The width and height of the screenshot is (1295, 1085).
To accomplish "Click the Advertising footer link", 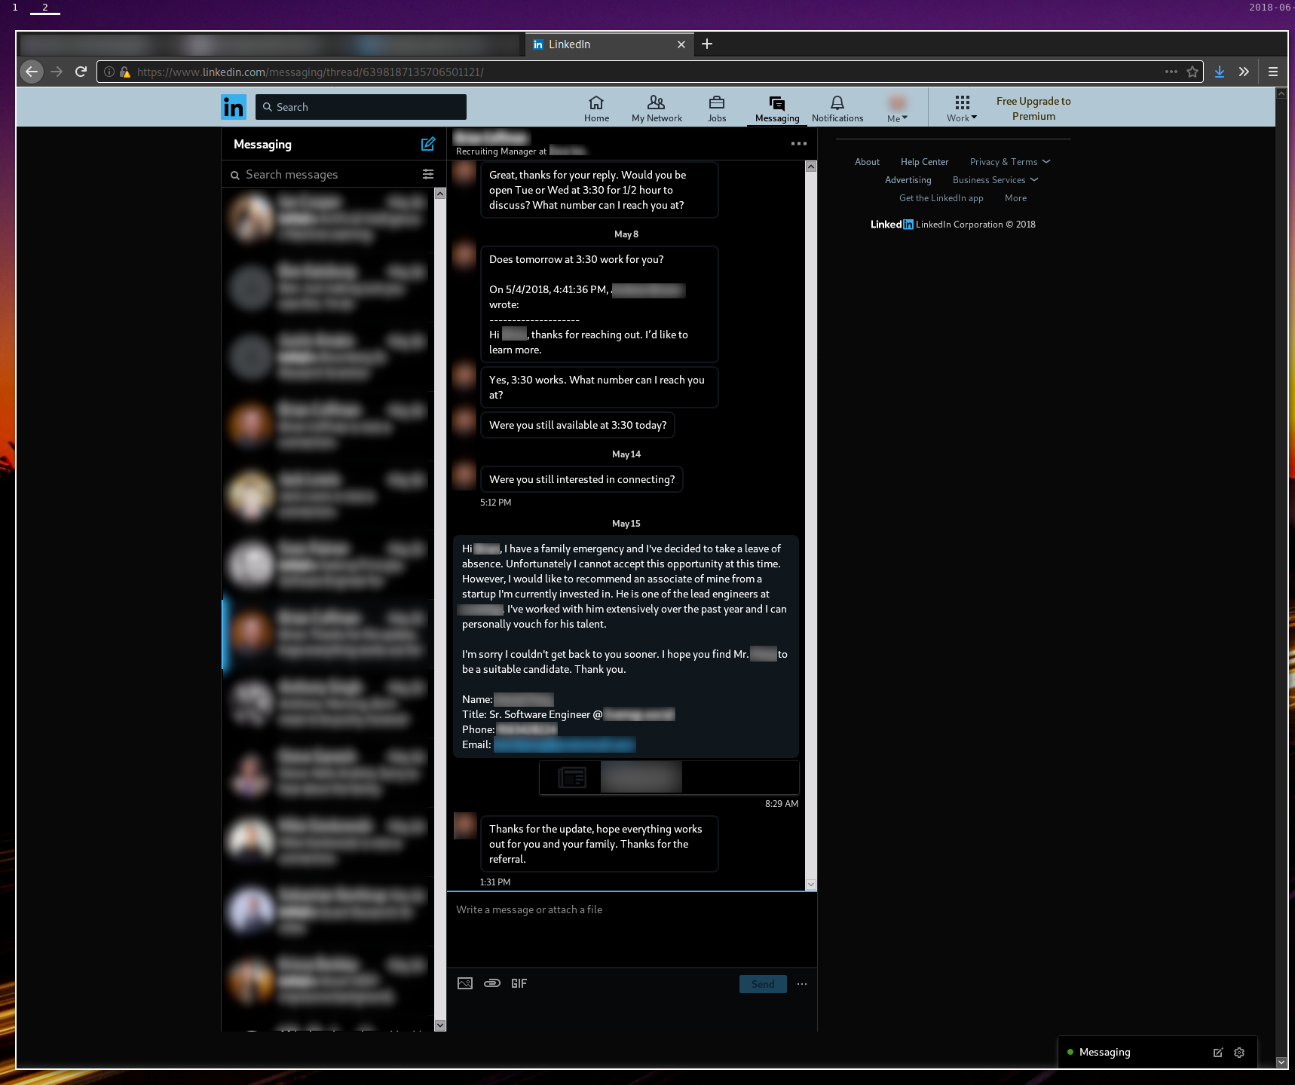I will pos(908,180).
